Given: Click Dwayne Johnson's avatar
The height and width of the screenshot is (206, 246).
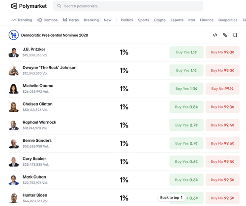Looking at the screenshot, I should (x=14, y=71).
